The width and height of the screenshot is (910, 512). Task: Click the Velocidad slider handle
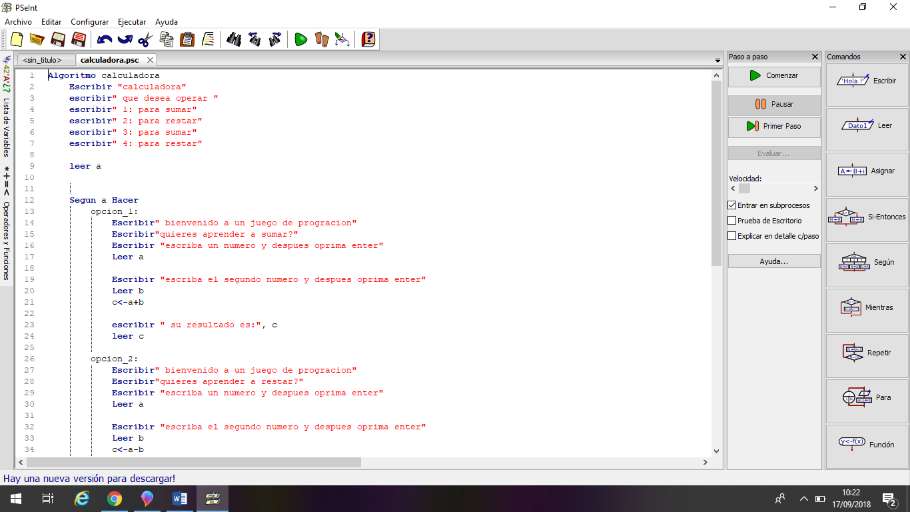(744, 189)
